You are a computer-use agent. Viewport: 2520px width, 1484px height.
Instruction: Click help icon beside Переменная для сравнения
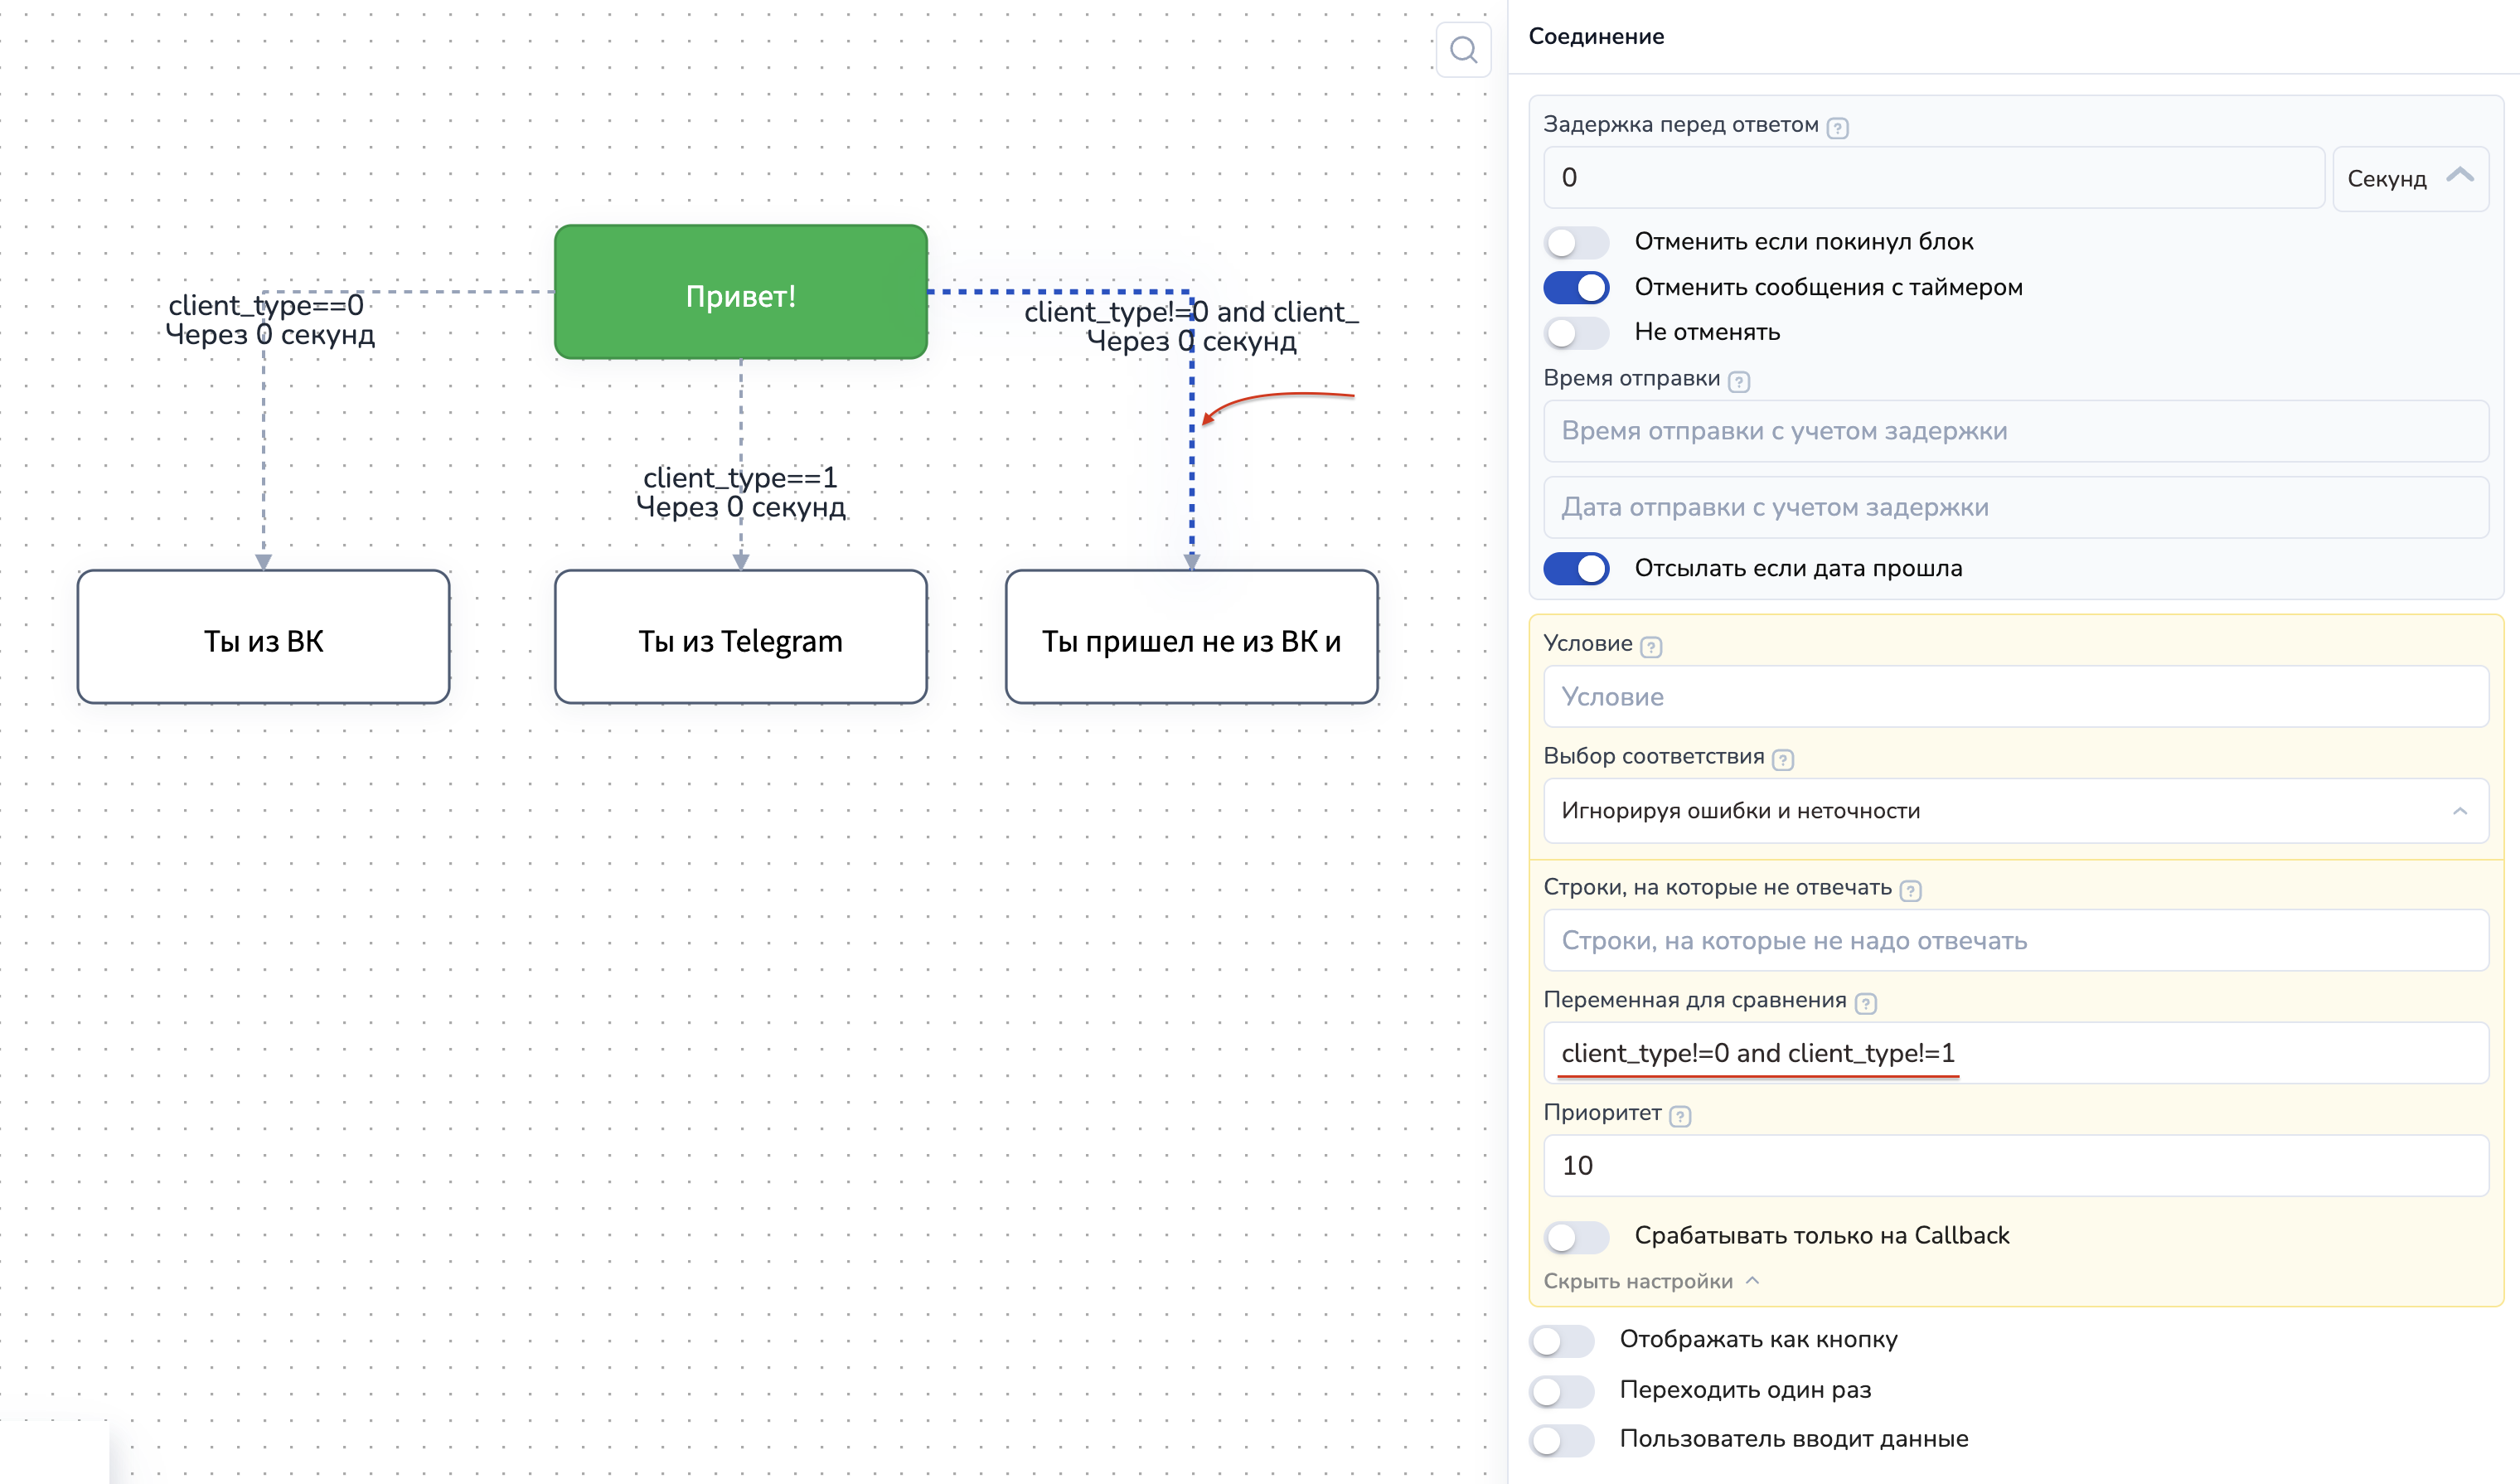point(1865,1004)
